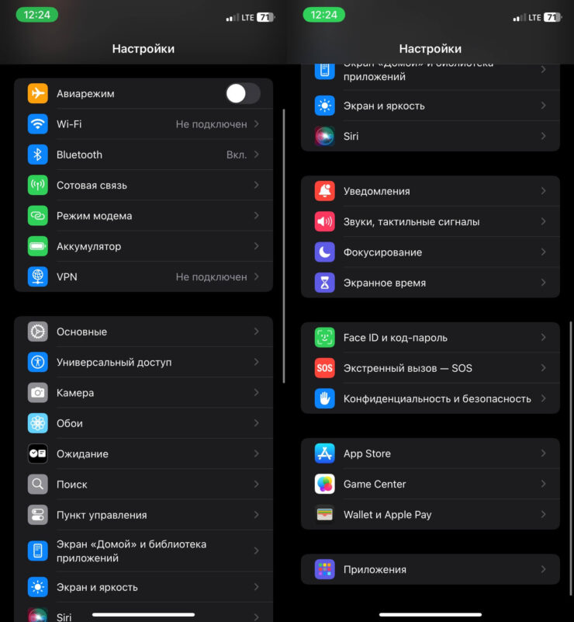
Task: Tap the red SOS icon
Action: (324, 368)
